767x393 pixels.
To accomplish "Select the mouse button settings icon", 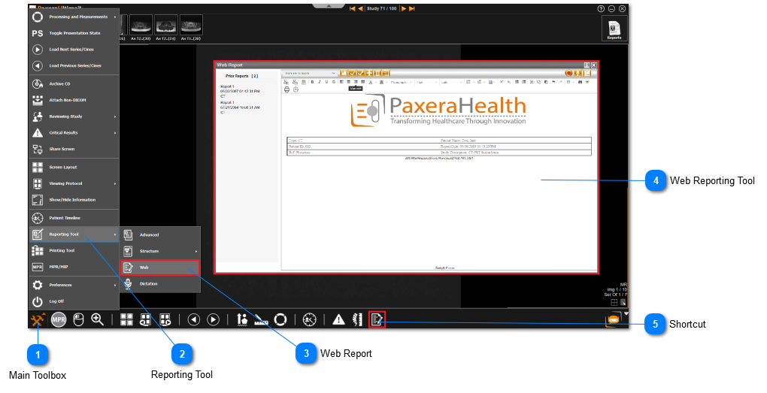I will tap(78, 319).
